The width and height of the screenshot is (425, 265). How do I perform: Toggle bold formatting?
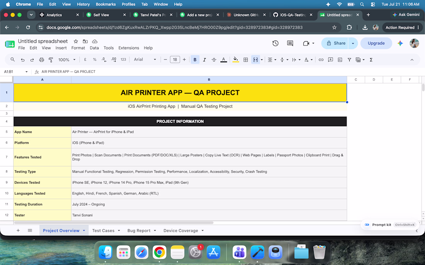coord(195,60)
